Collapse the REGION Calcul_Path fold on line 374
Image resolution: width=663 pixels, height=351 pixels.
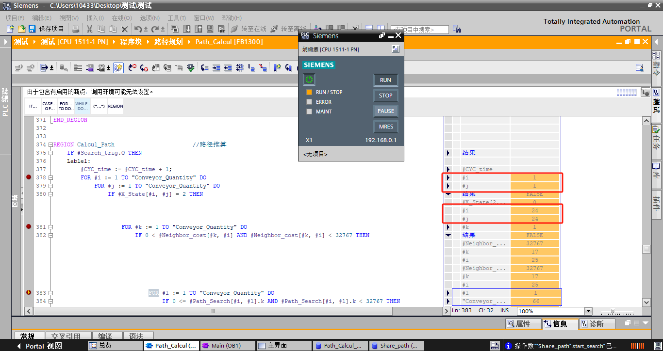pyautogui.click(x=51, y=144)
